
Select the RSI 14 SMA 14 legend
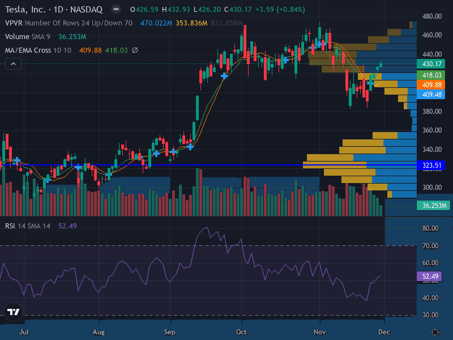(x=28, y=226)
